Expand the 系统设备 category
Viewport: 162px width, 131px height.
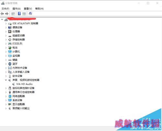click(x=6, y=100)
